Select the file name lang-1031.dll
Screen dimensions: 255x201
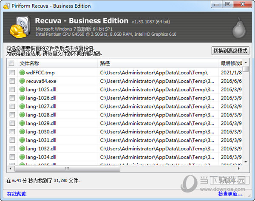41,140
